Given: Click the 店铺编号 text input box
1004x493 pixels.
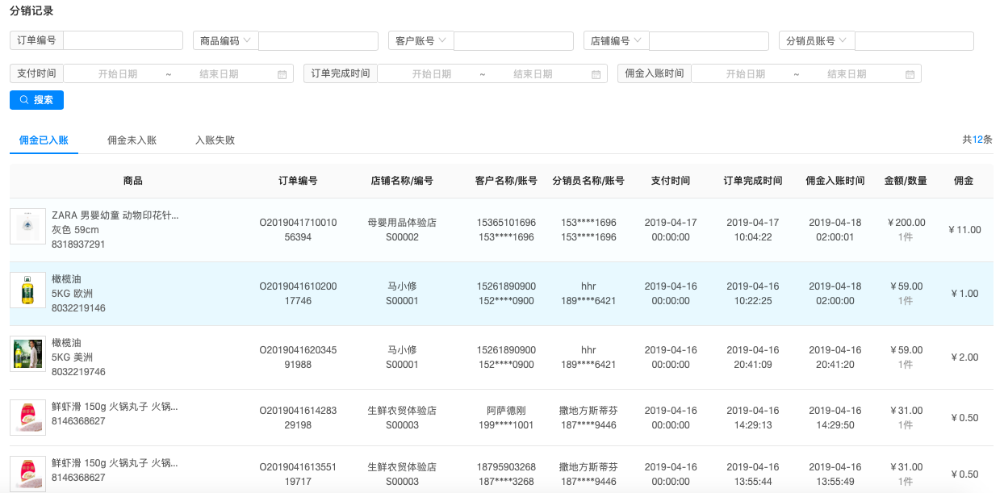Looking at the screenshot, I should (709, 41).
